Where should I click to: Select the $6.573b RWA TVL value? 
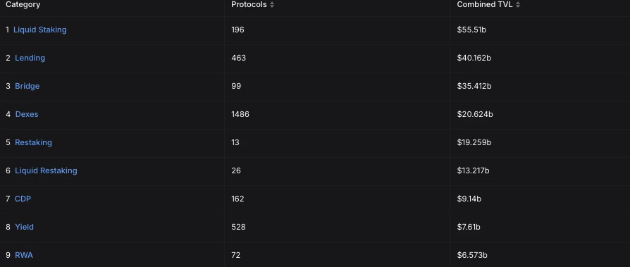(472, 255)
